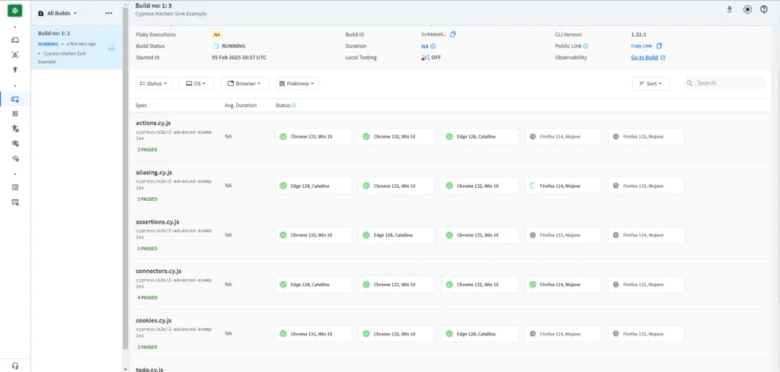Open the test reporting sidebar icon
The height and width of the screenshot is (372, 780).
pos(15,187)
